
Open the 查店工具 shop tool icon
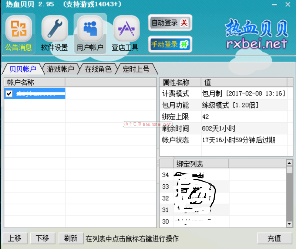pos(125,29)
